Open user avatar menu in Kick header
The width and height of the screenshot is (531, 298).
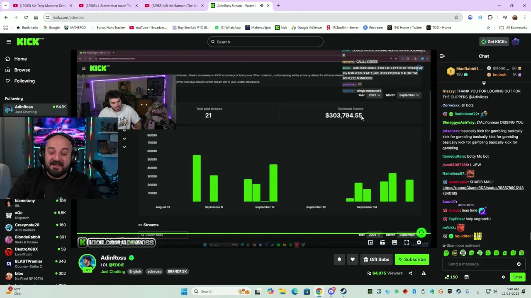click(516, 41)
